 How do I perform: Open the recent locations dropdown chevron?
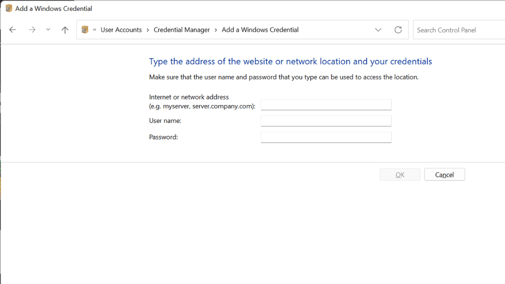pos(48,30)
